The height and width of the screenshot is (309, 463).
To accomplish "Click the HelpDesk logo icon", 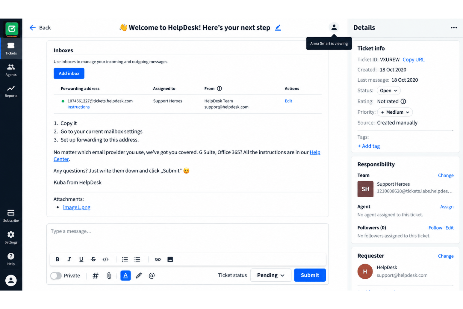I will point(12,29).
